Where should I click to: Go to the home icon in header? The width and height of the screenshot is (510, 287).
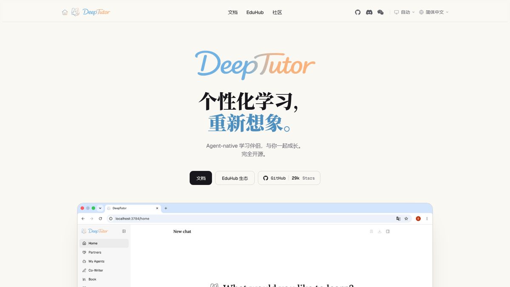point(65,12)
